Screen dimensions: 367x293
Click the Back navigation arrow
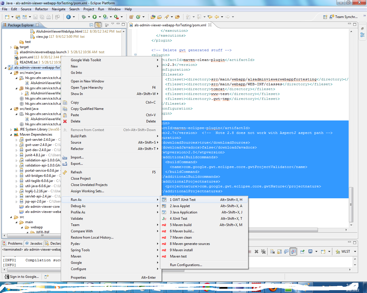(217, 17)
